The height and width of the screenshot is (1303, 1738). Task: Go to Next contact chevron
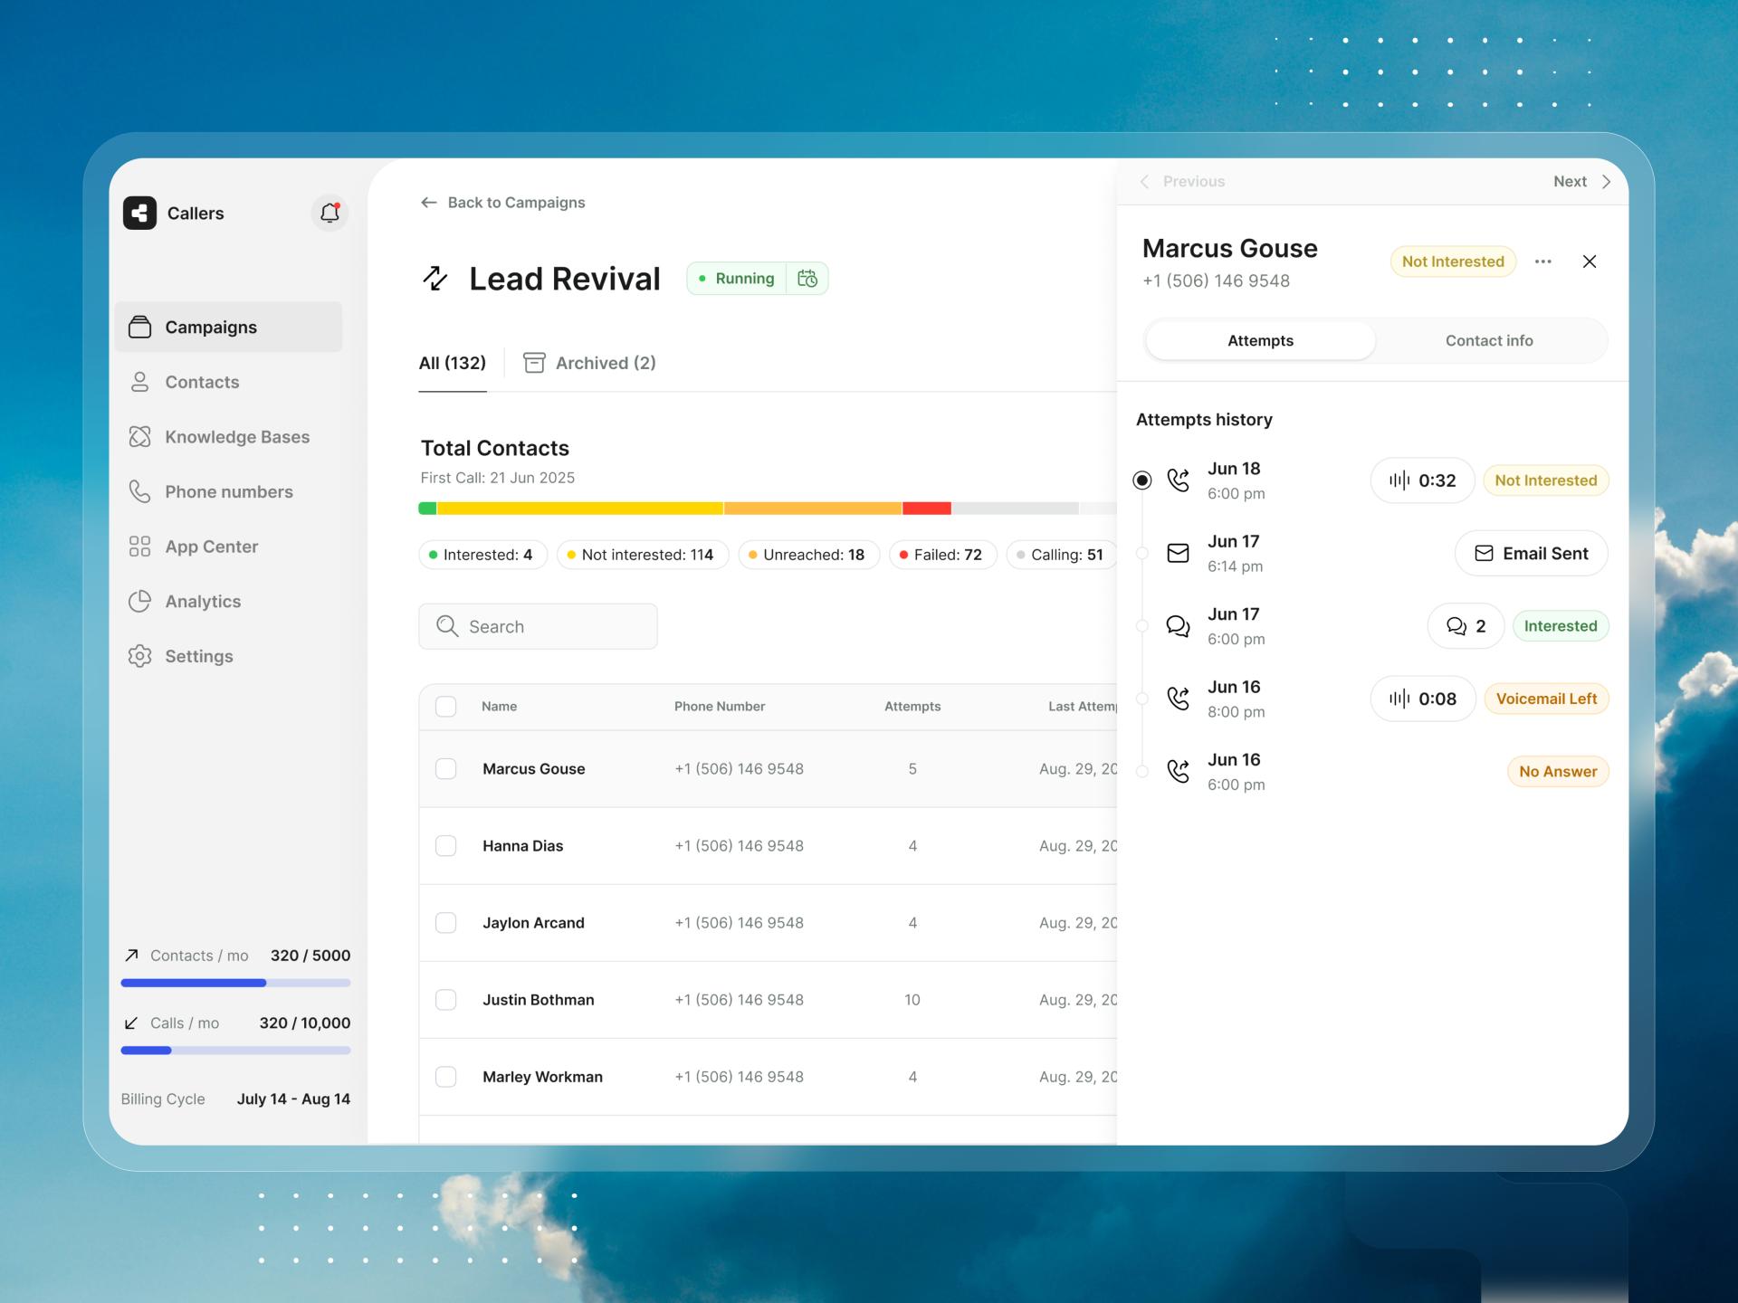1605,182
